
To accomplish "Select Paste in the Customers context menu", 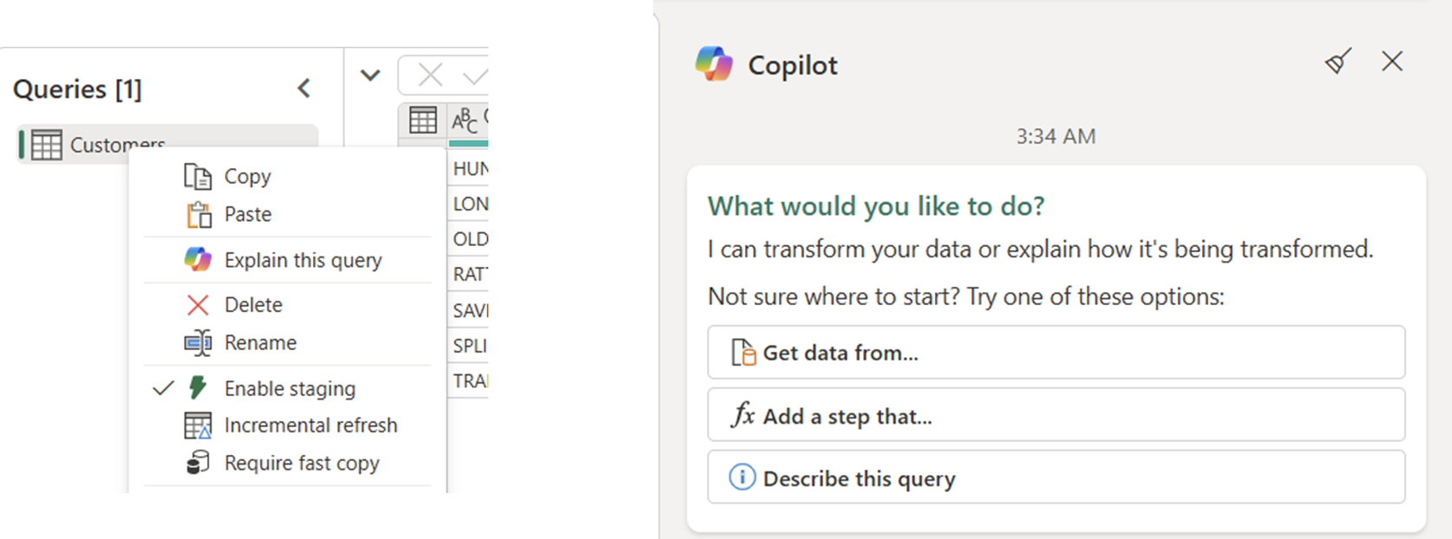I will [248, 214].
